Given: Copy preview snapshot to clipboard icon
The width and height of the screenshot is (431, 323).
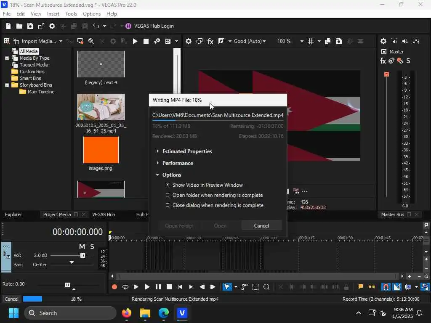Looking at the screenshot, I should click(327, 41).
